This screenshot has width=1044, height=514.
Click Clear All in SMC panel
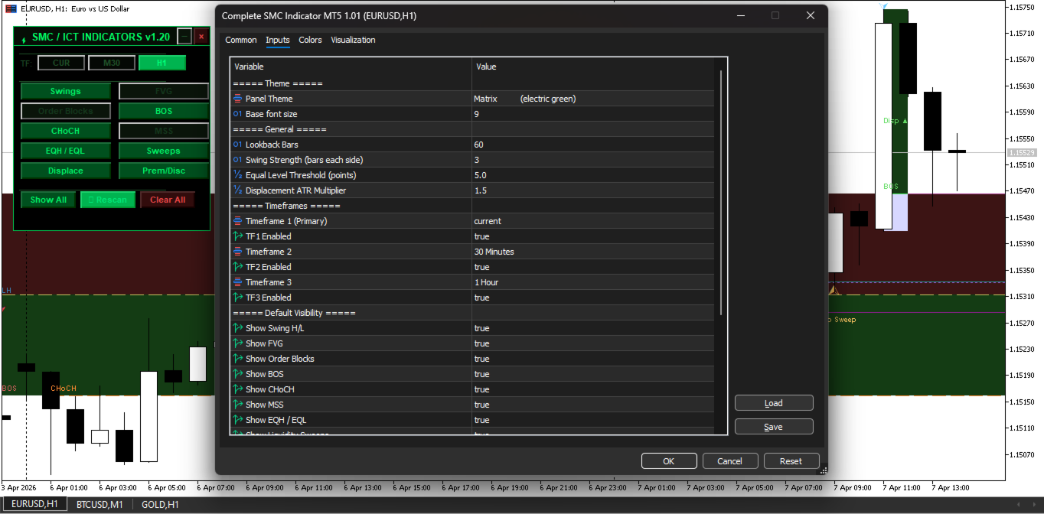[x=168, y=200]
